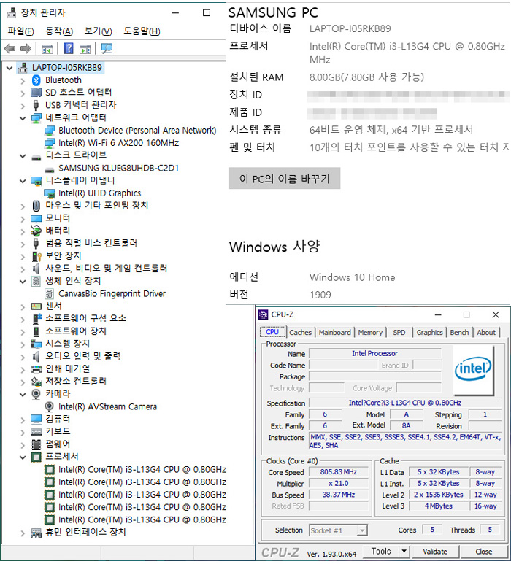Click the CanvasBio Fingerprint Driver icon
Image resolution: width=511 pixels, height=564 pixels.
point(50,294)
